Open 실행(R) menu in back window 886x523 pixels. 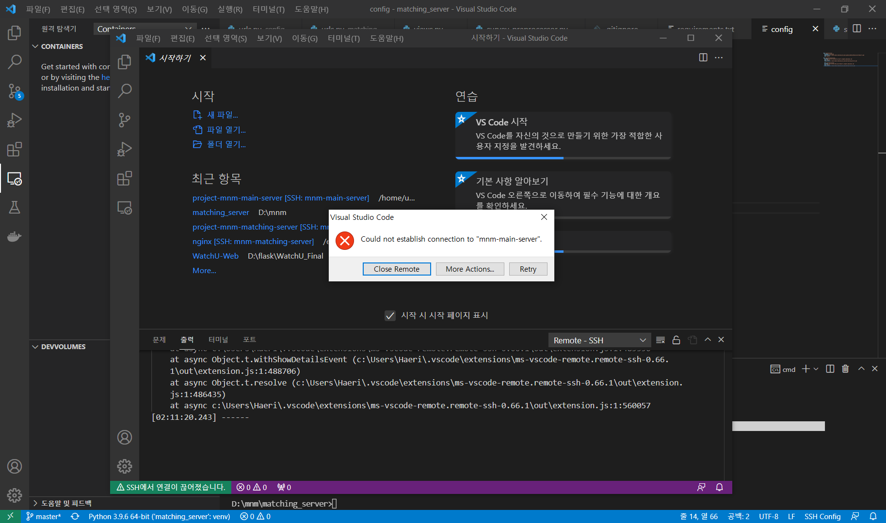230,9
